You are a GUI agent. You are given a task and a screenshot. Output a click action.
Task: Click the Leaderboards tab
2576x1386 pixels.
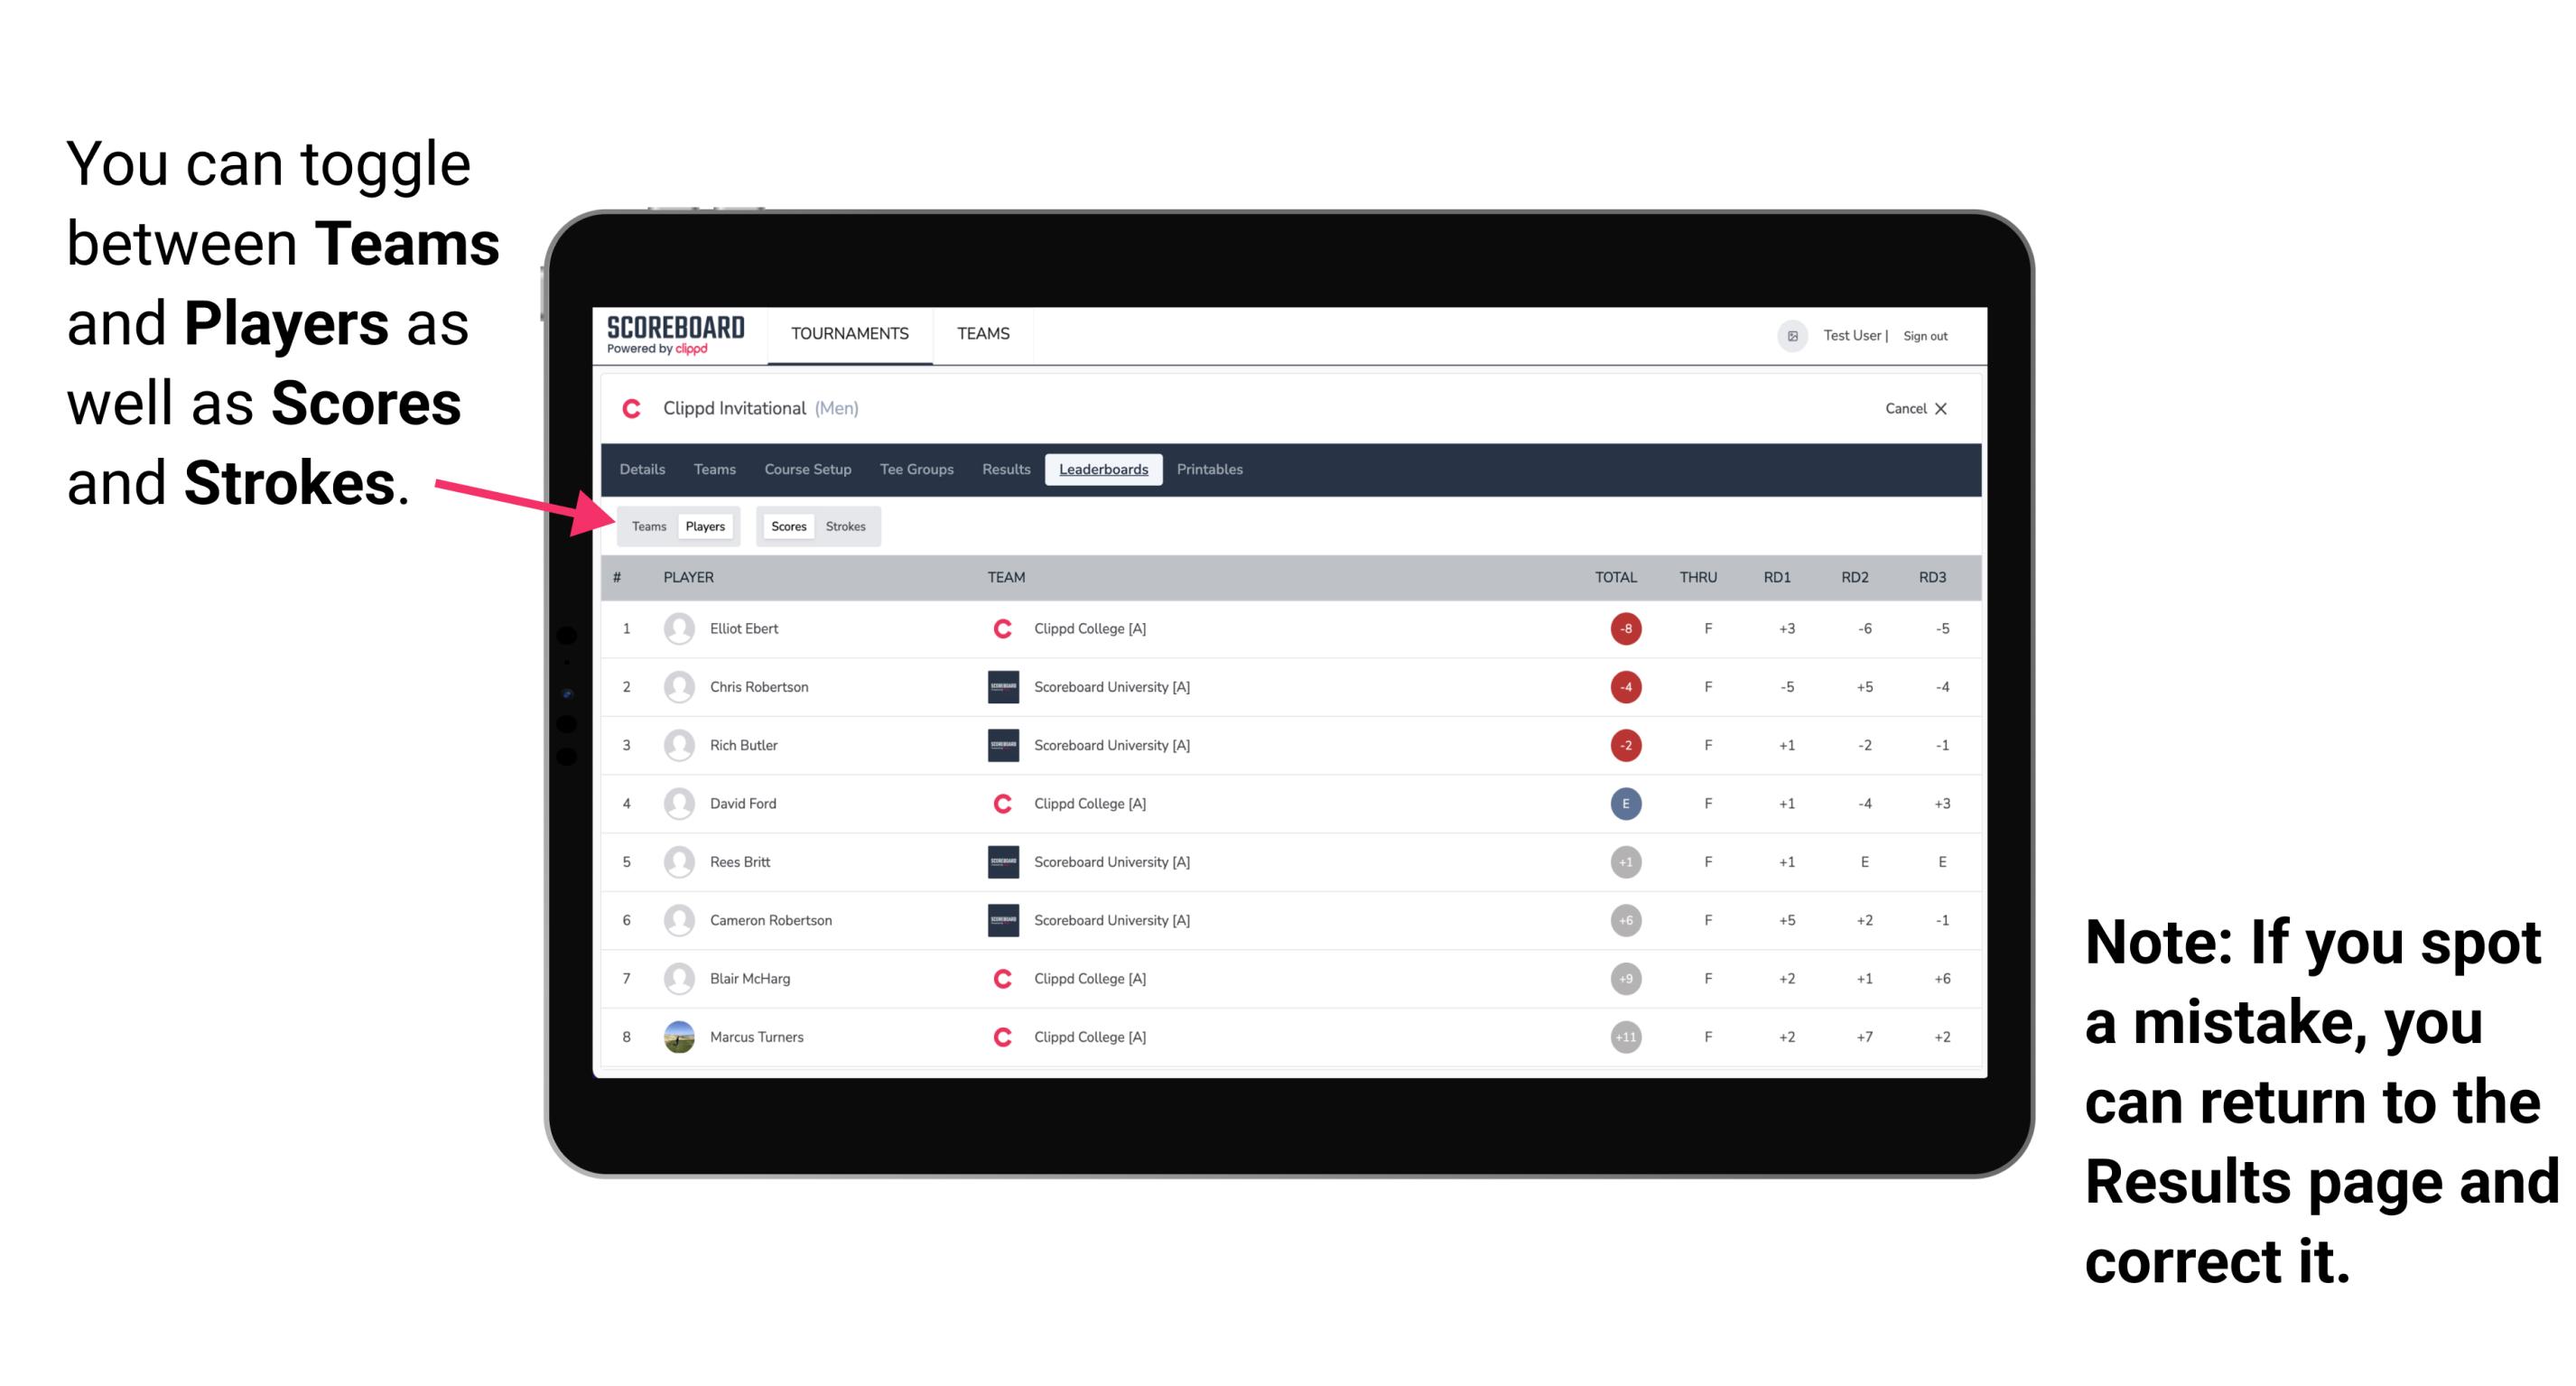[x=1103, y=470]
